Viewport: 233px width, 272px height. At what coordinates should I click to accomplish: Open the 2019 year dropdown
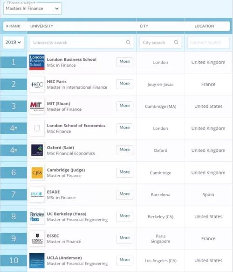click(14, 43)
